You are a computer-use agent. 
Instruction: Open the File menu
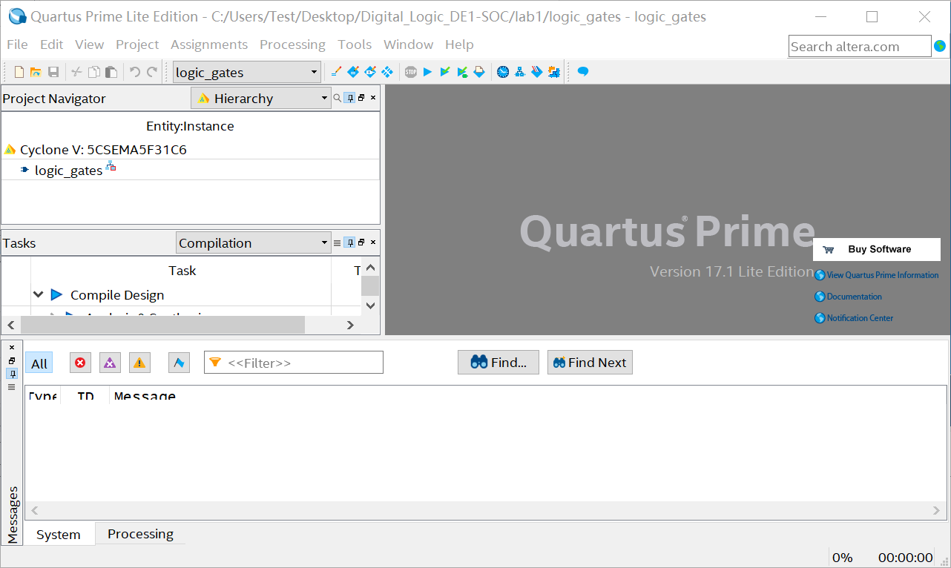[17, 44]
